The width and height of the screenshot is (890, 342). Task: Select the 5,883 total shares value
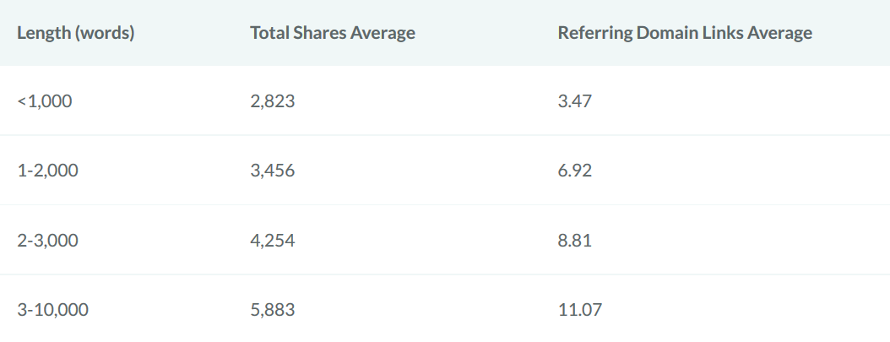coord(273,310)
